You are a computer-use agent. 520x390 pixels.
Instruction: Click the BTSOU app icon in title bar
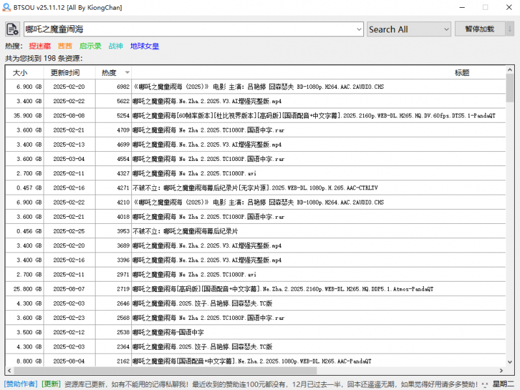[x=8, y=8]
